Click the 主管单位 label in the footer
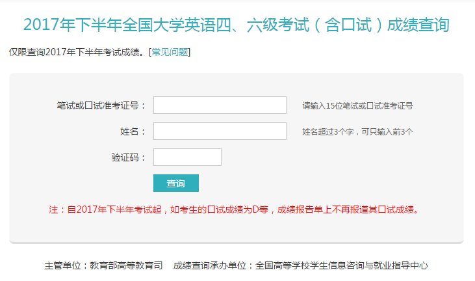Screen dimensions: 475x281 coord(66,265)
